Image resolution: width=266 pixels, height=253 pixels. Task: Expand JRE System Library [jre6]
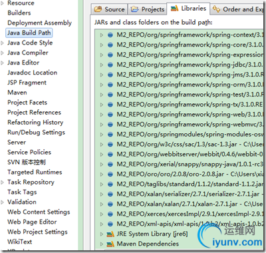pos(102,234)
